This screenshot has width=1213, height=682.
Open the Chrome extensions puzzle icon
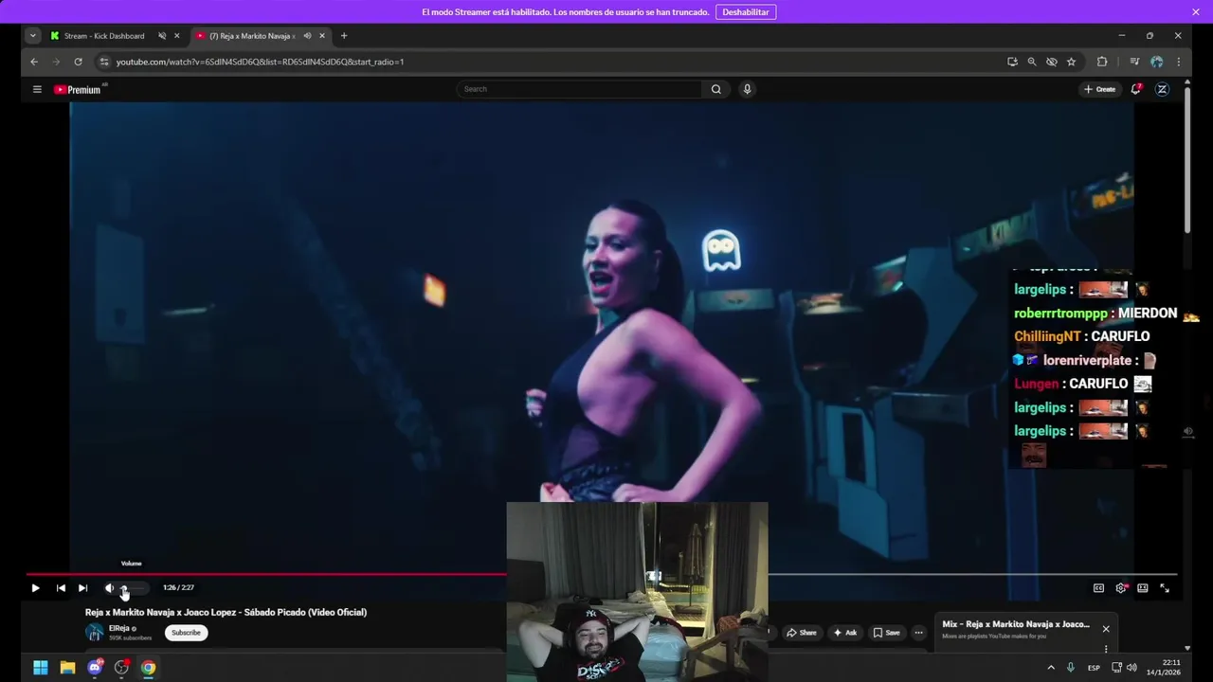click(1102, 62)
